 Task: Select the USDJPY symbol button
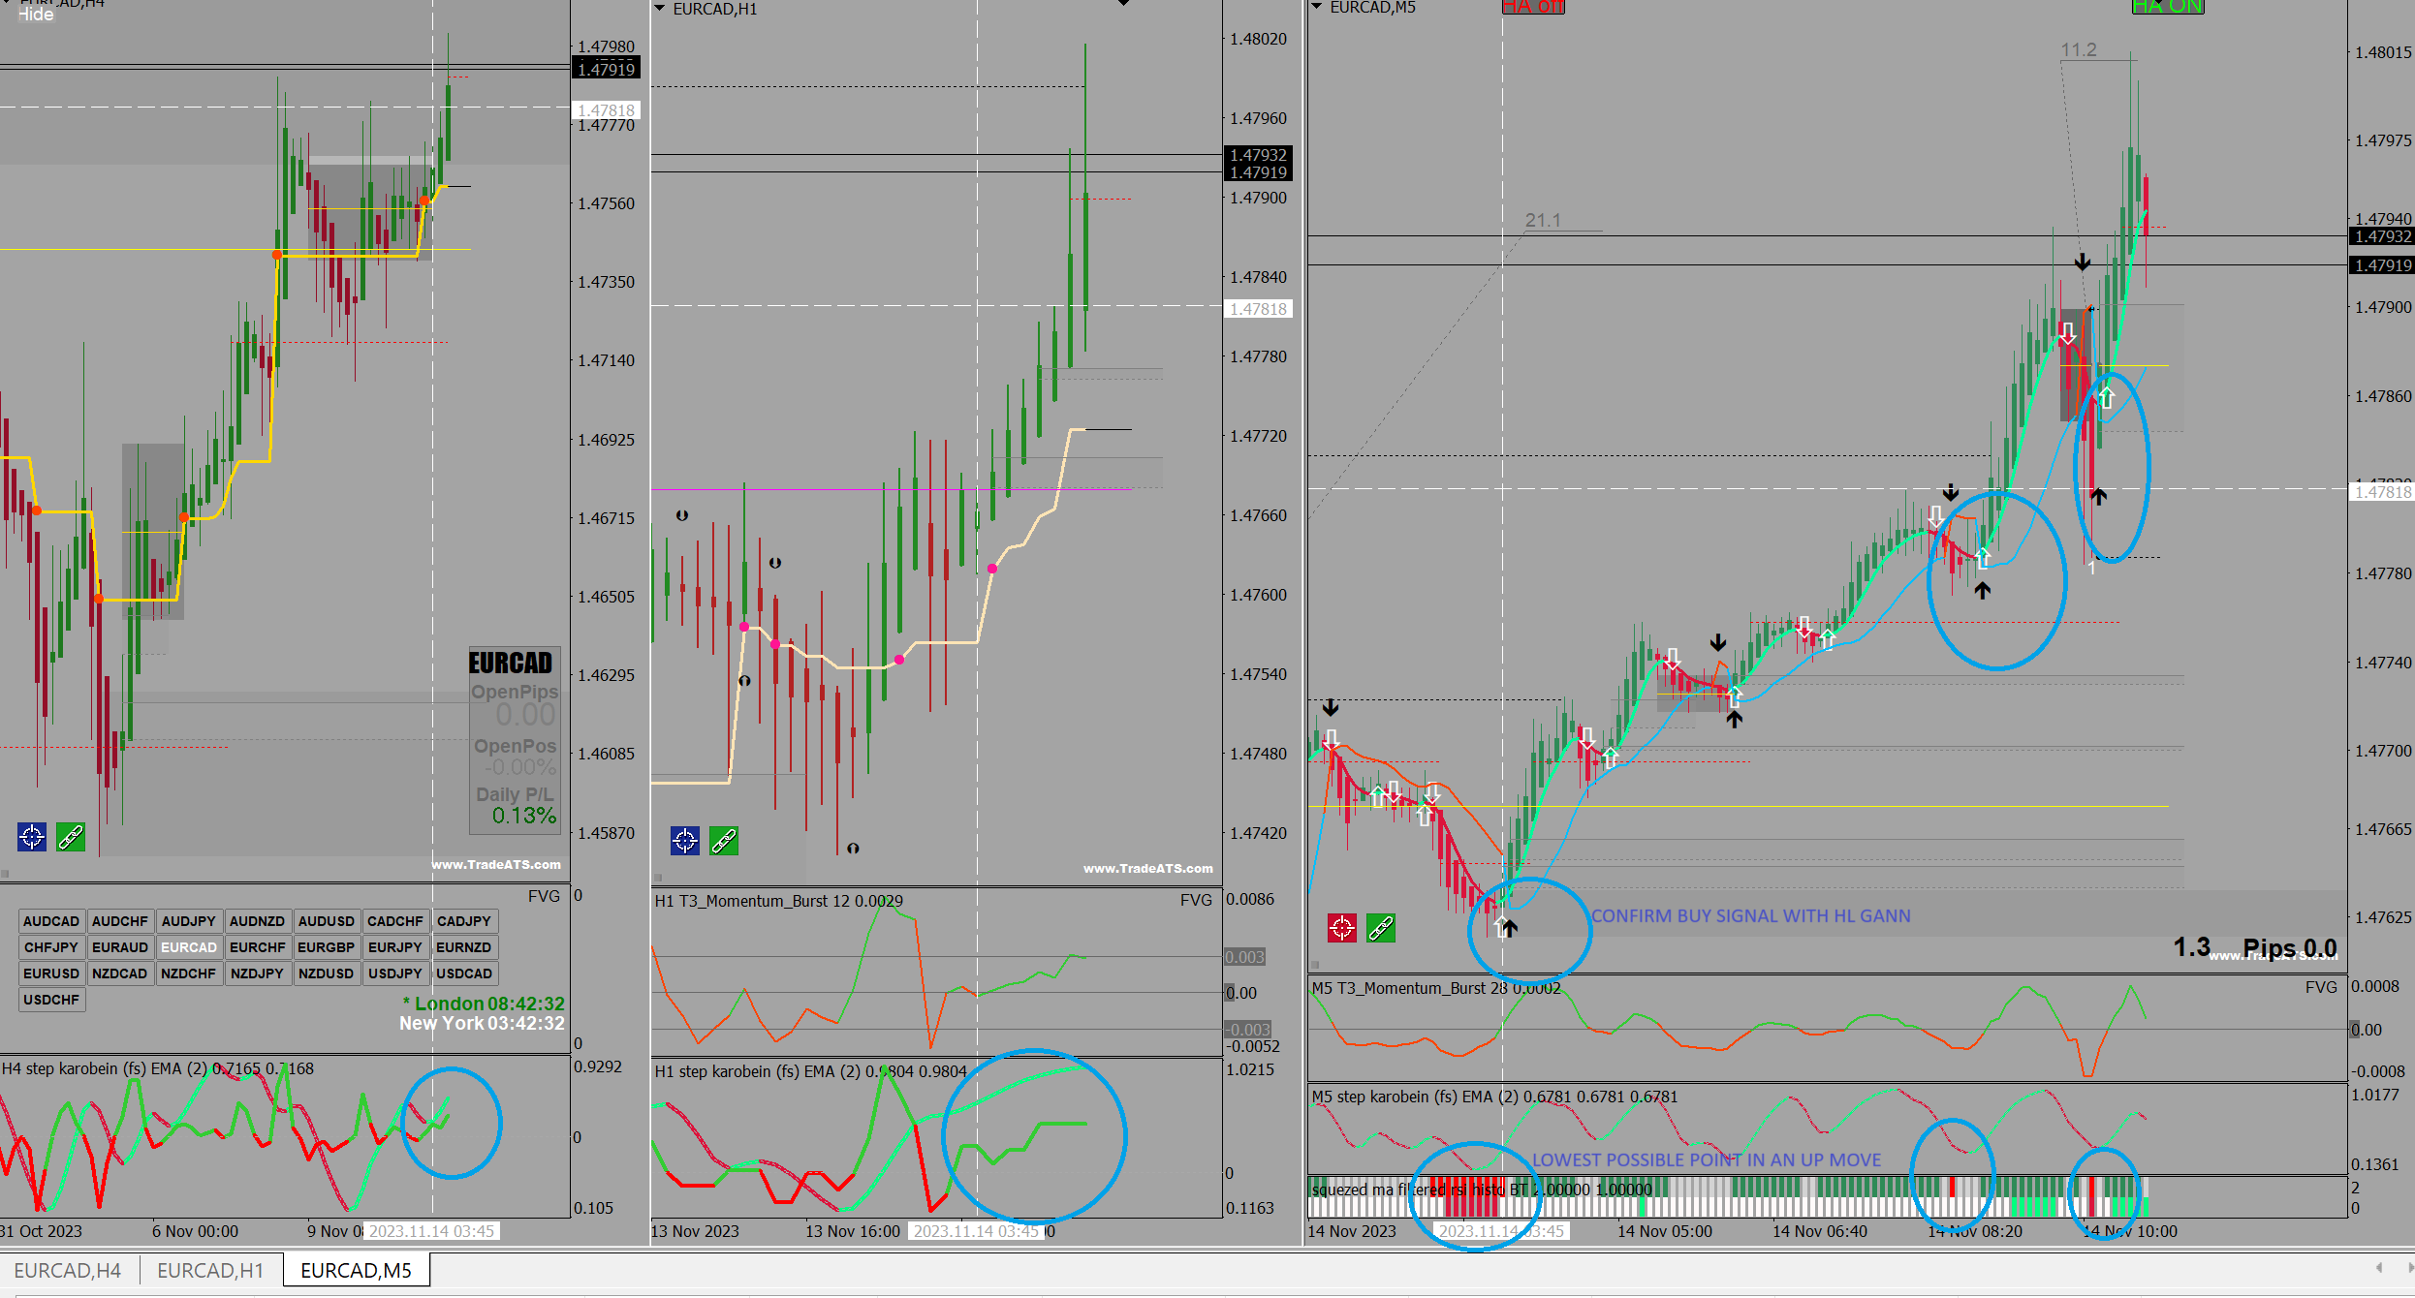[394, 973]
